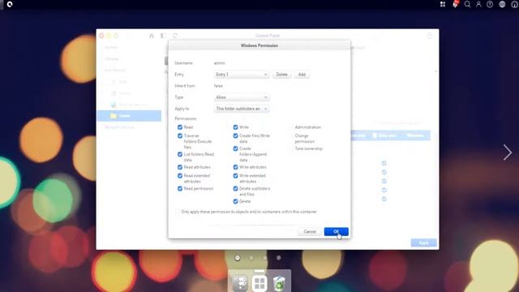
Task: Open the apps grid icon in top bar
Action: point(443,4)
